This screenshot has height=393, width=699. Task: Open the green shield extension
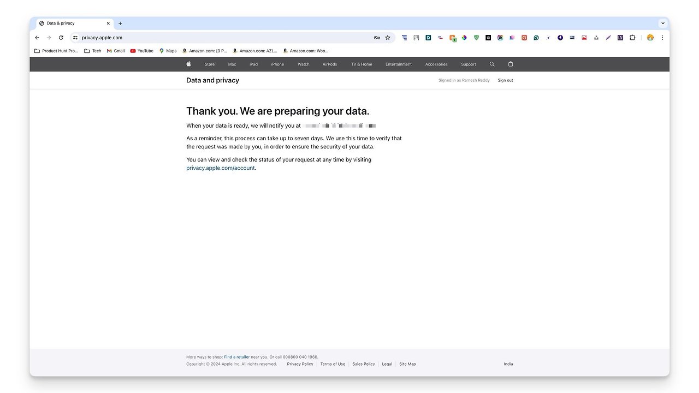point(476,38)
